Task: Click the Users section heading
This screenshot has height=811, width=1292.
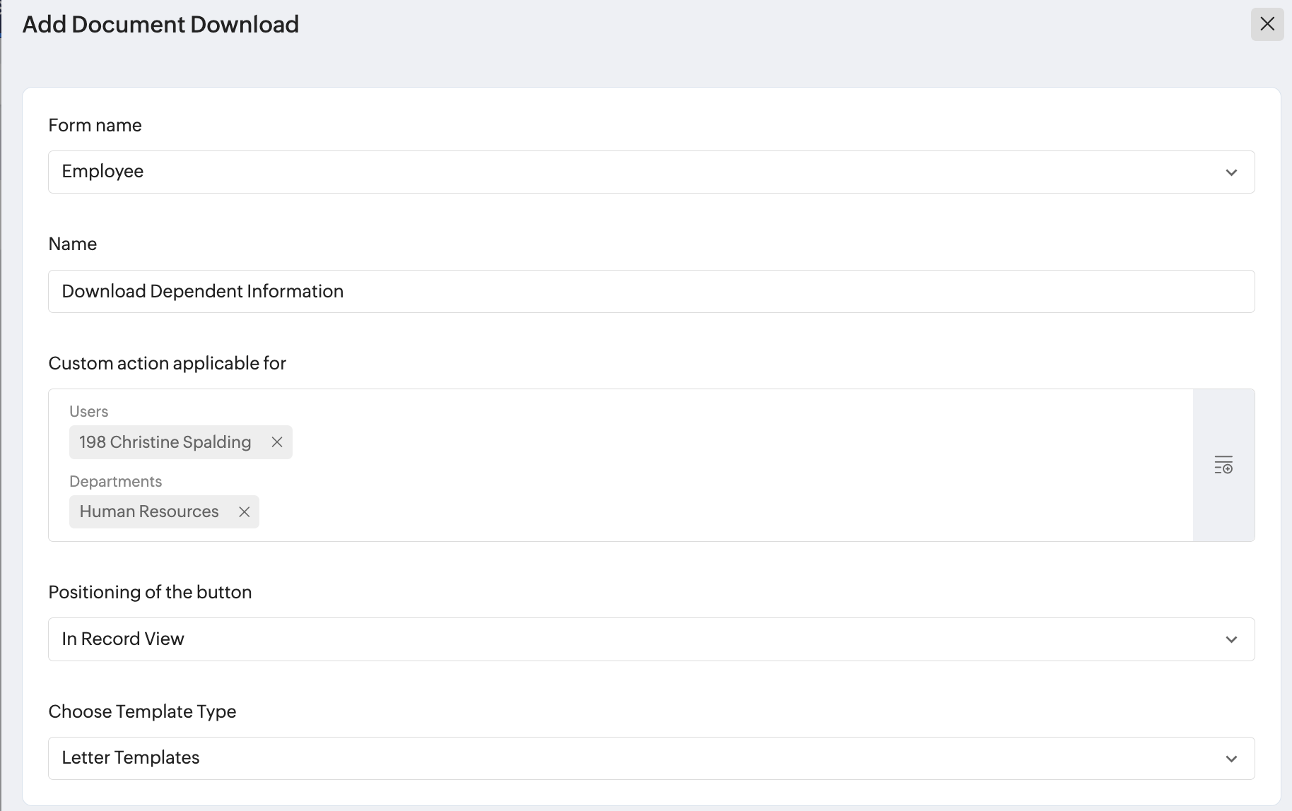Action: [x=88, y=412]
